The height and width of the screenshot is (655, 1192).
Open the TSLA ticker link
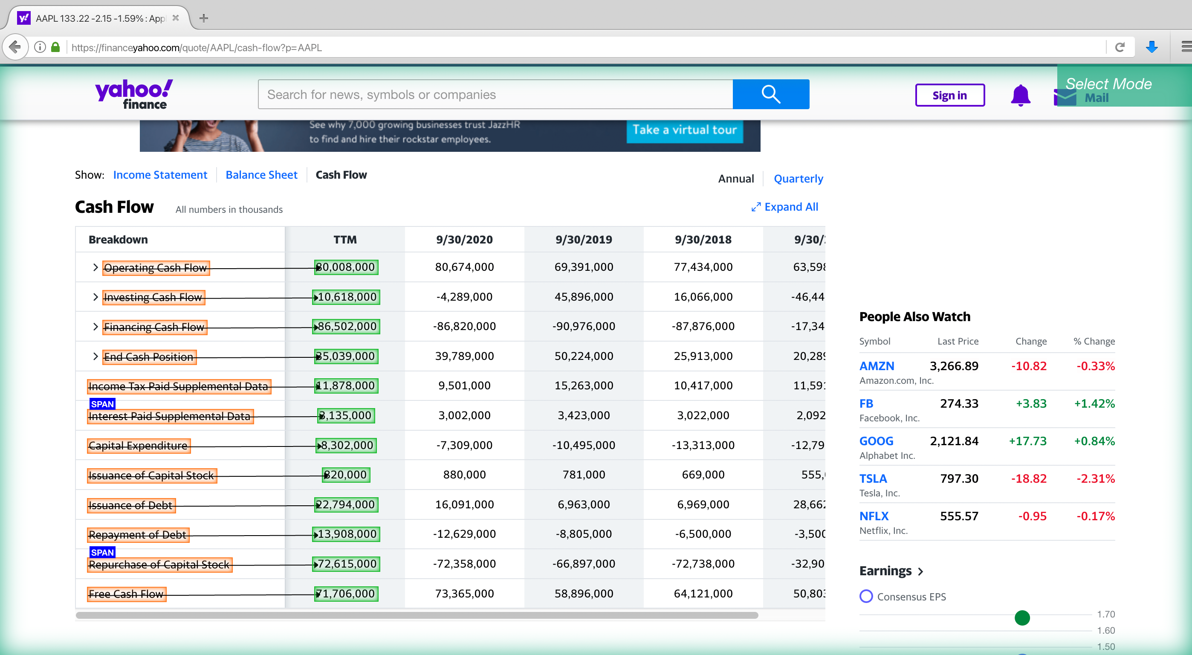[x=873, y=478]
